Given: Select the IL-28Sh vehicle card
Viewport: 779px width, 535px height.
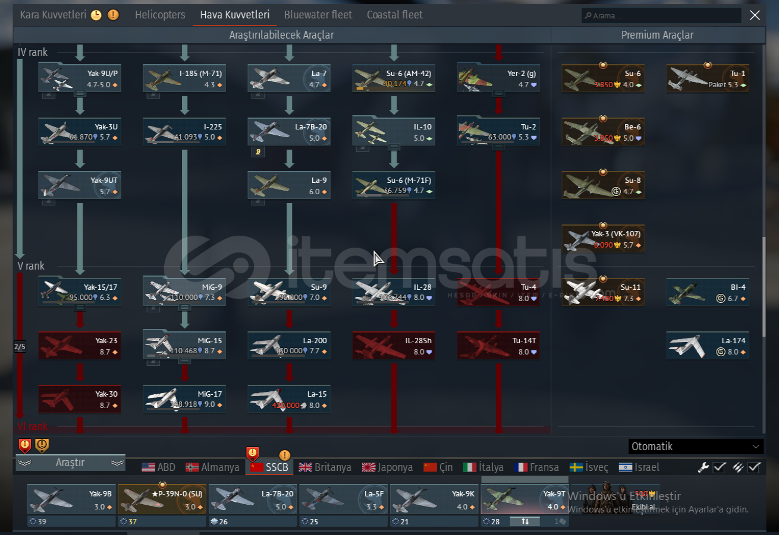Looking at the screenshot, I should [394, 346].
